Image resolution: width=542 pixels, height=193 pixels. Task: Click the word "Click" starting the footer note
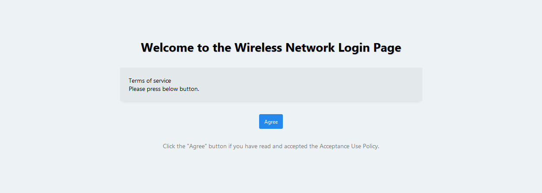tap(169, 146)
